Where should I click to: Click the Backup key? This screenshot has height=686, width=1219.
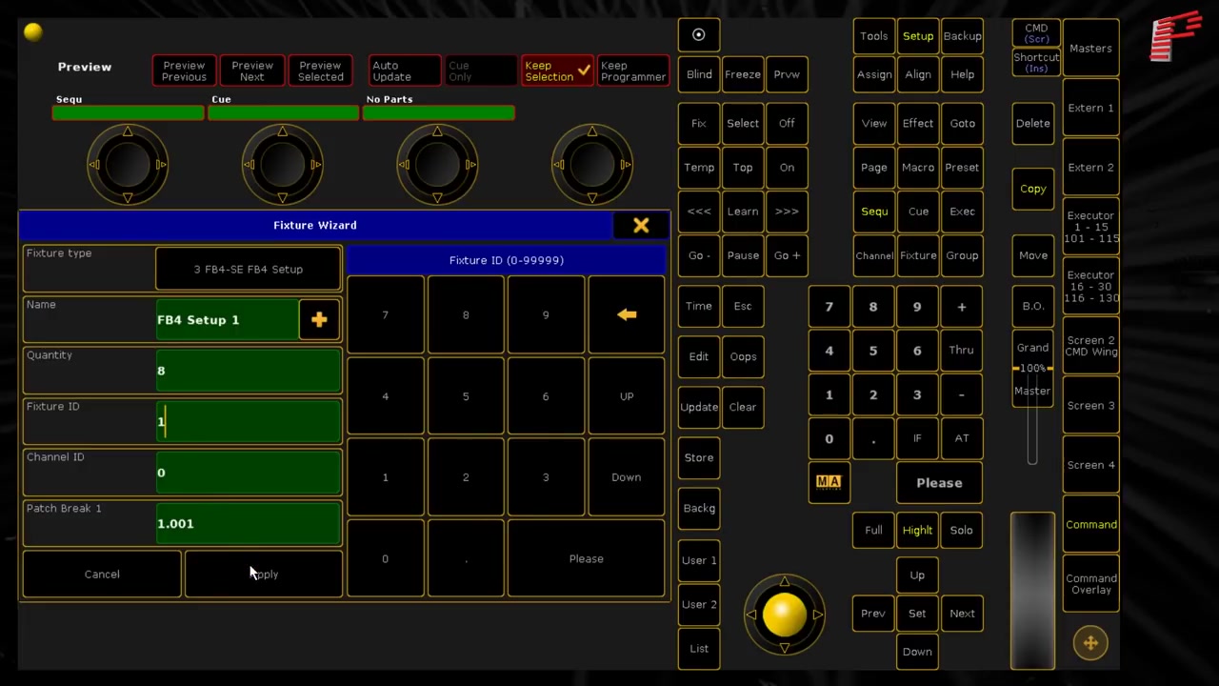coord(962,36)
